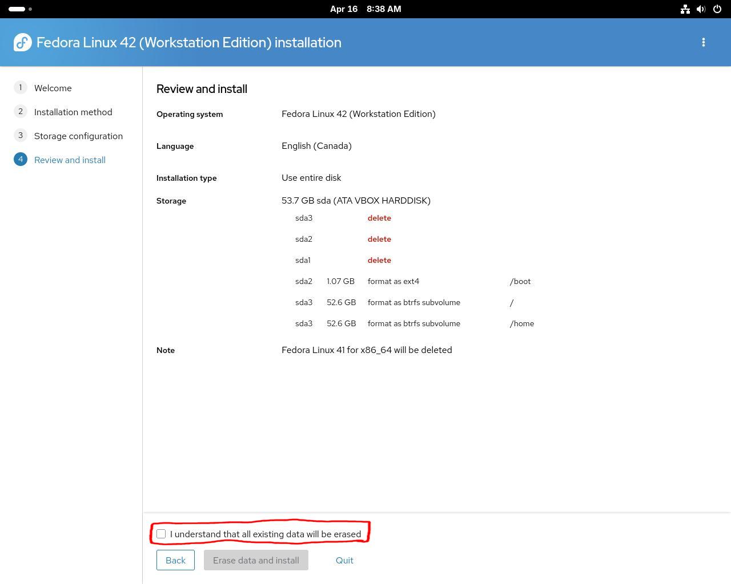Click the 'format as ext4' text

[393, 281]
